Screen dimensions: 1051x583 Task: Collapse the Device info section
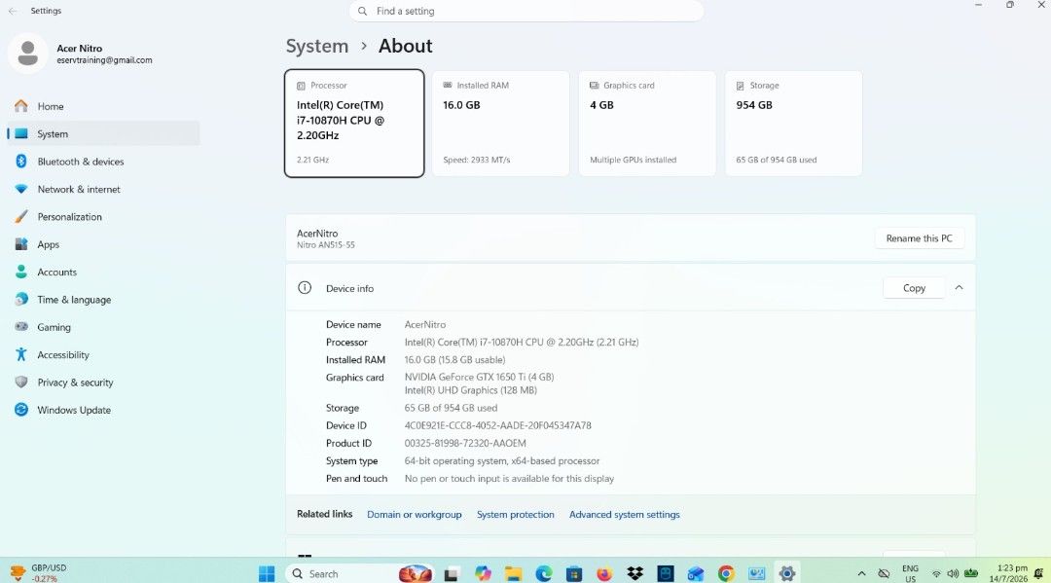(959, 287)
